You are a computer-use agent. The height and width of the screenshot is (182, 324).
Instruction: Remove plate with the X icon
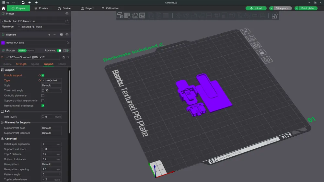(x=246, y=31)
